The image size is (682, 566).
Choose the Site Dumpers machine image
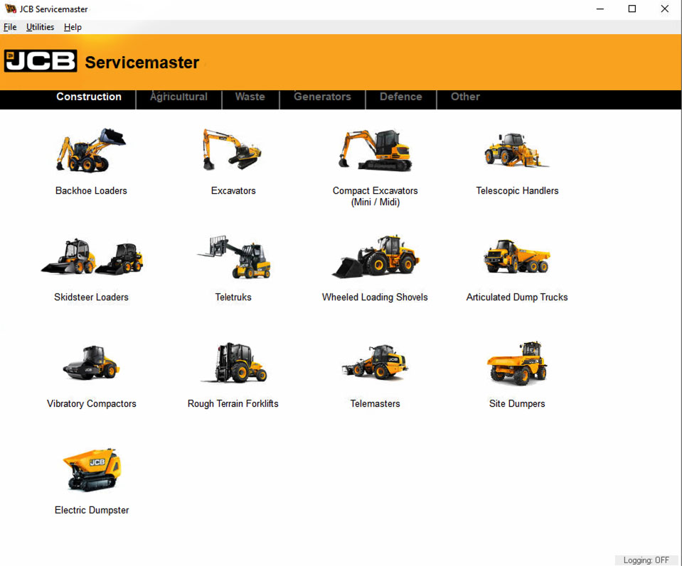(x=517, y=363)
